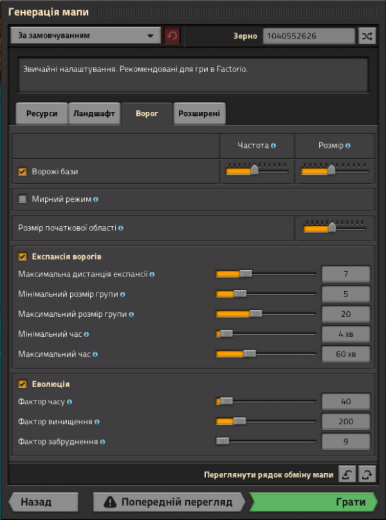Click expansion distance value field showing 7
Viewport: 386px width, 520px height.
346,274
